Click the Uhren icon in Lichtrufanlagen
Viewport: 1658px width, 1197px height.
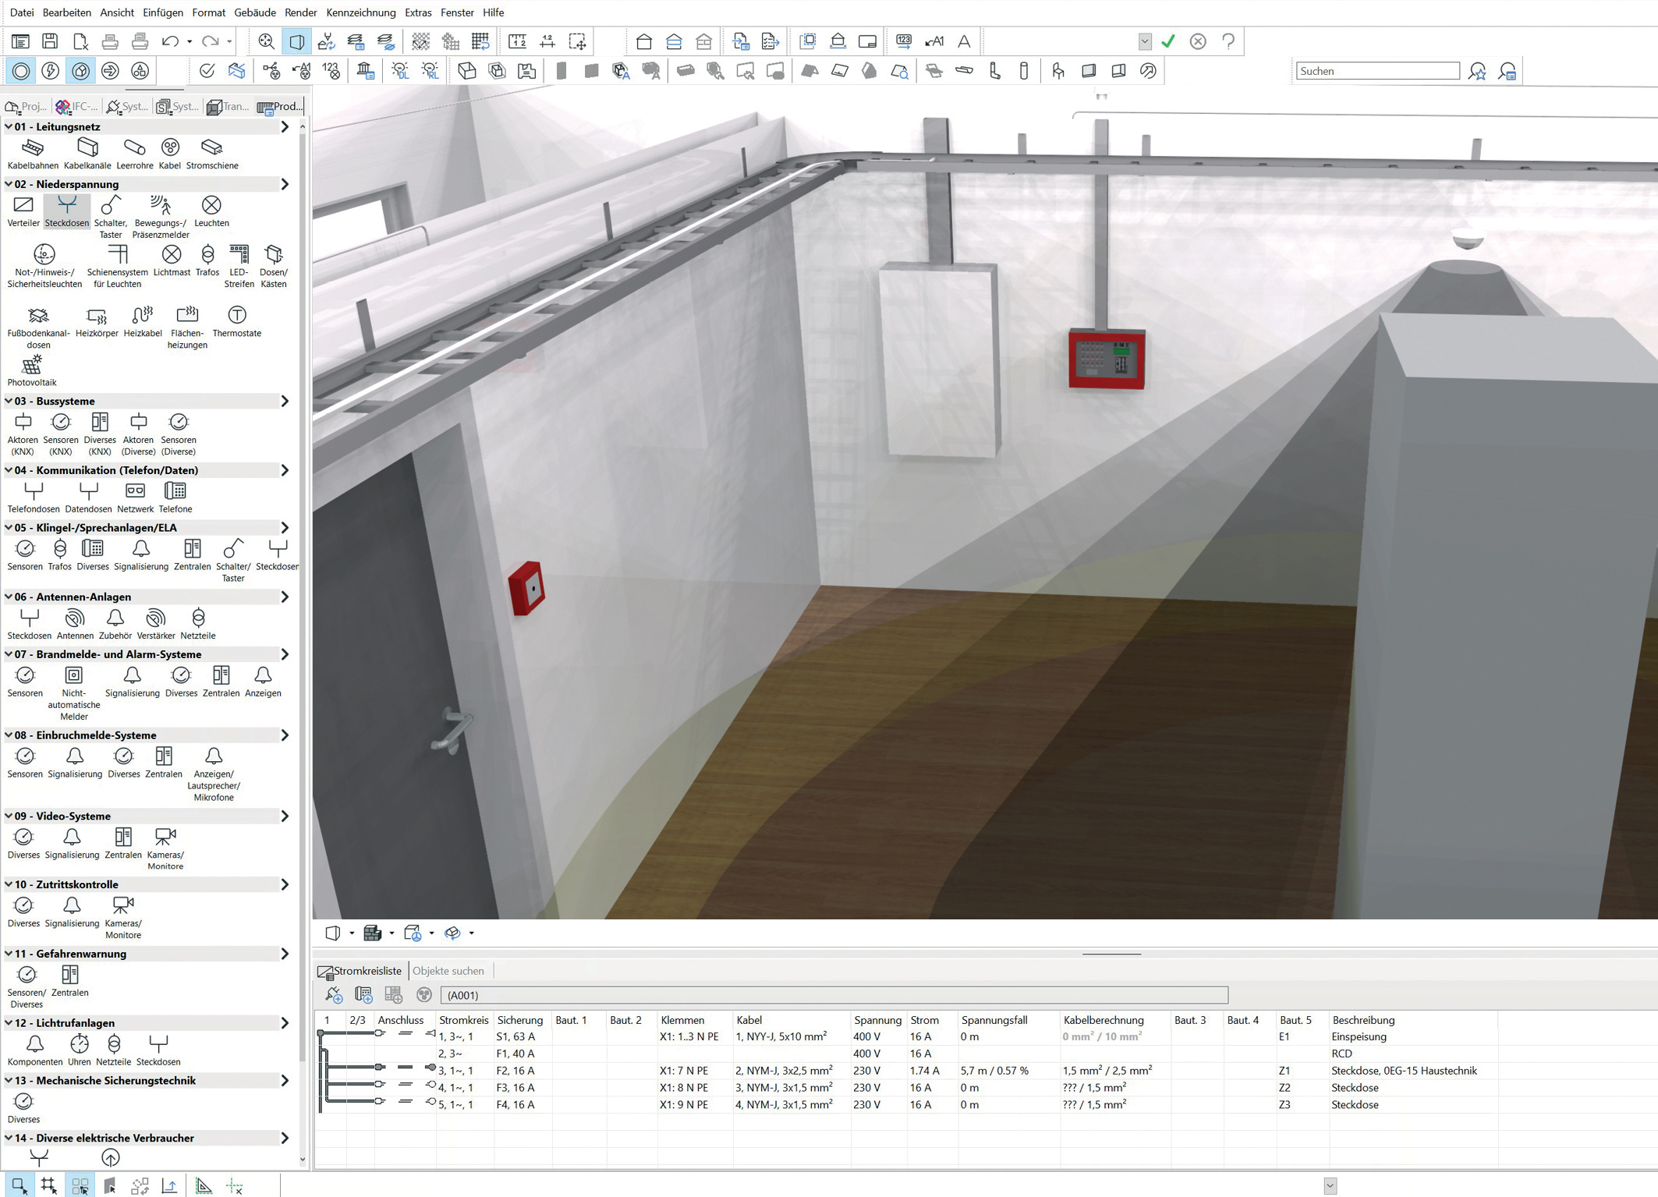pyautogui.click(x=79, y=1050)
